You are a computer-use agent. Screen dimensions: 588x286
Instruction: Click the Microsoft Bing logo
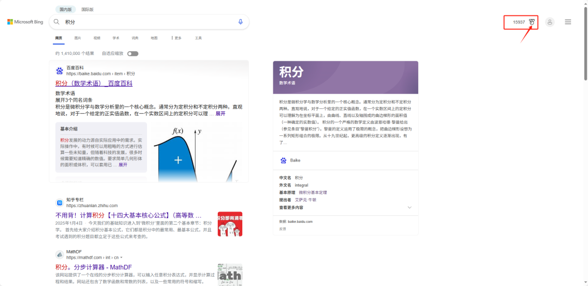point(24,22)
